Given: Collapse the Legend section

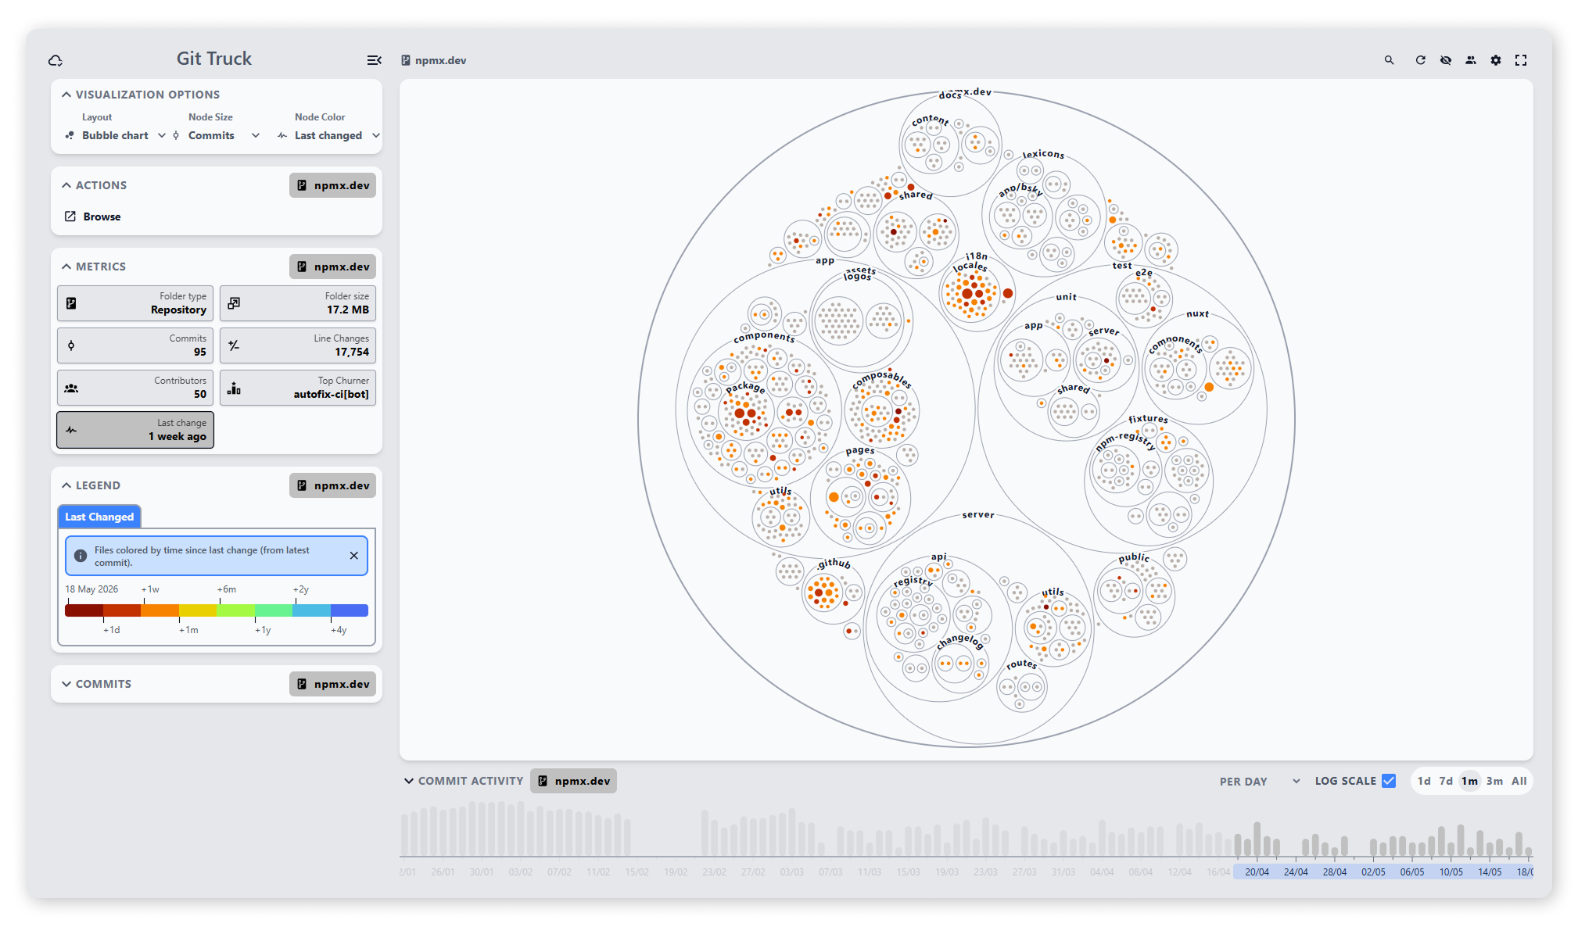Looking at the screenshot, I should pos(66,485).
